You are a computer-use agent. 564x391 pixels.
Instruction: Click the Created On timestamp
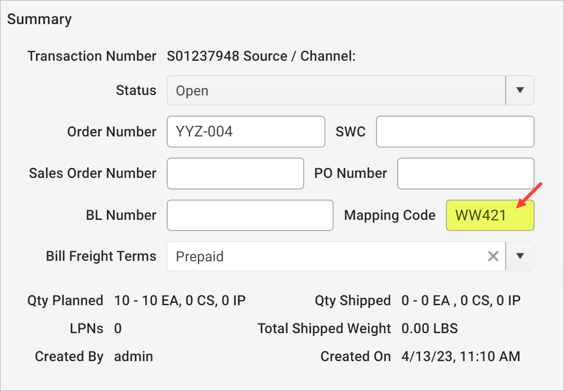[459, 356]
